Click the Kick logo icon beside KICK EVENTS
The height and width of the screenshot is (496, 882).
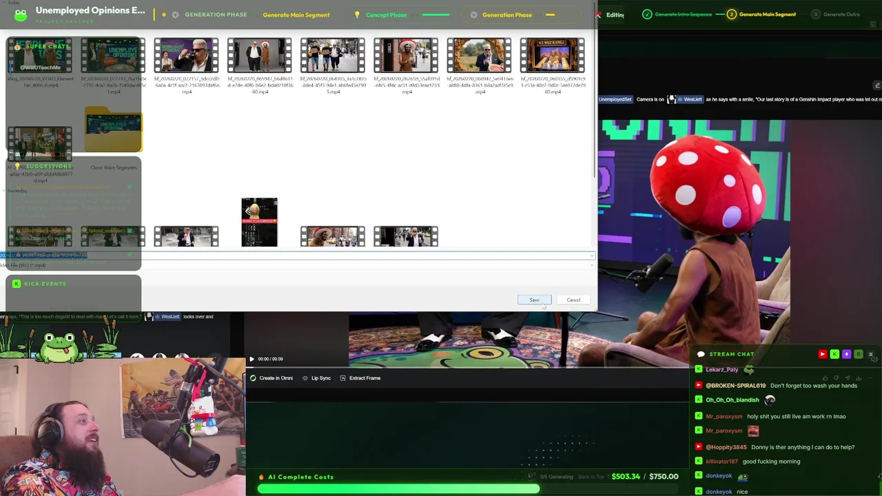17,284
